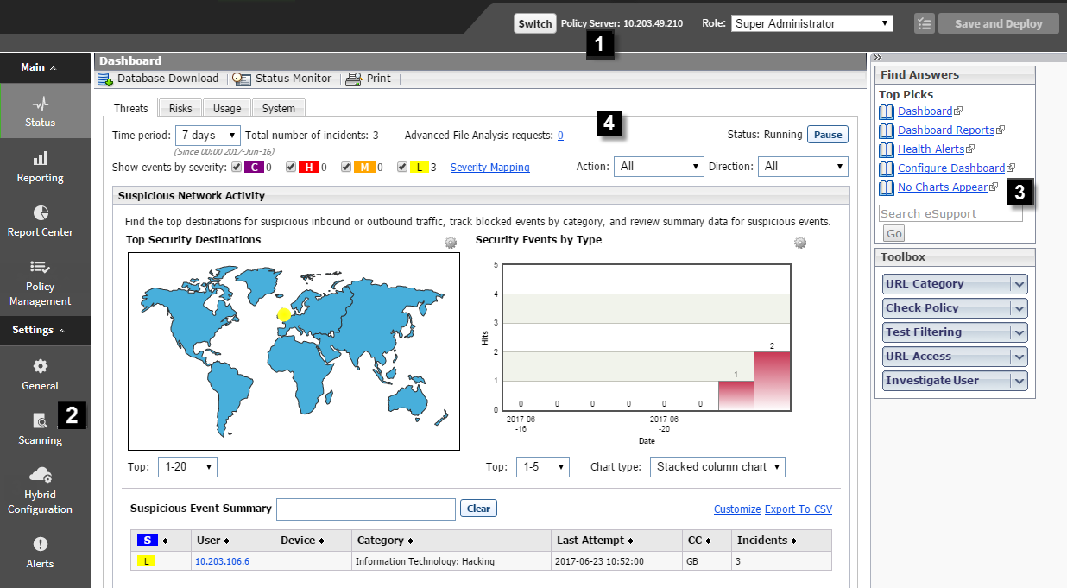Viewport: 1067px width, 588px height.
Task: Toggle High severity checkbox
Action: pos(291,167)
